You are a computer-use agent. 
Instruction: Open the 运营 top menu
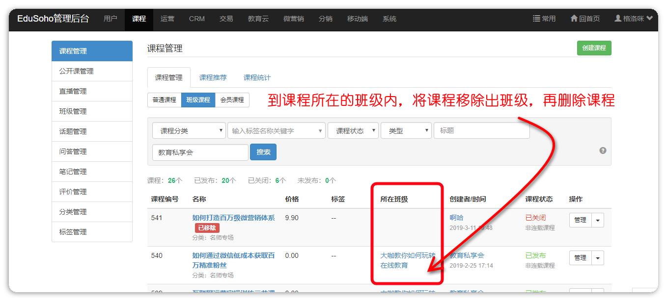click(167, 19)
